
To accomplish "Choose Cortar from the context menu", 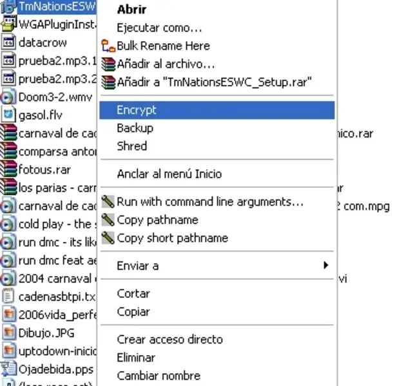I will point(217,293).
